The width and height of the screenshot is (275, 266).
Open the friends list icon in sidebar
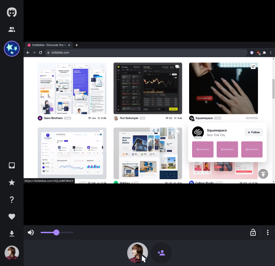[x=12, y=29]
